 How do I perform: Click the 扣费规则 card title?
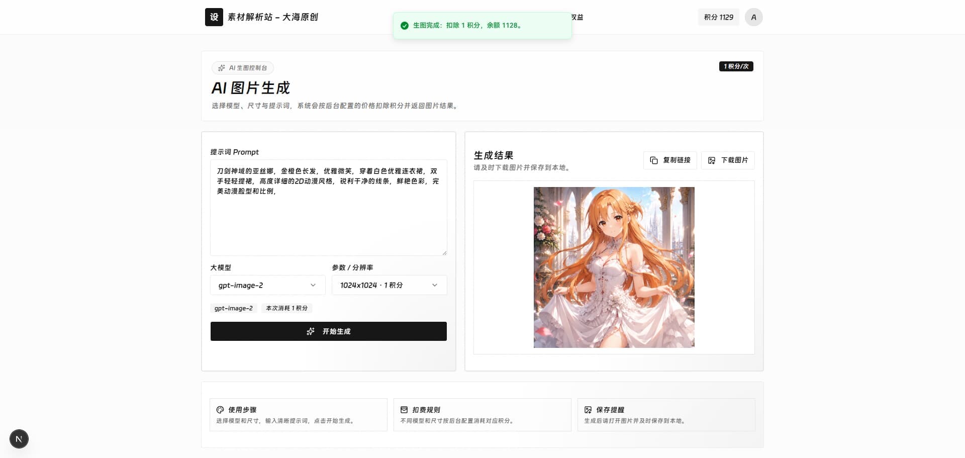426,410
